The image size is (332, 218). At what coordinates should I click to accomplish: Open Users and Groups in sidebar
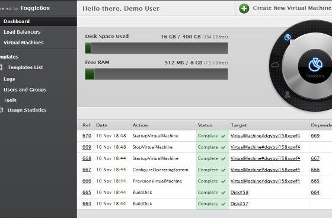point(25,90)
